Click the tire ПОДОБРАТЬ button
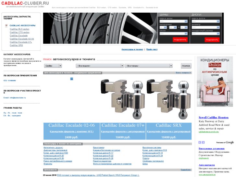The height and width of the screenshot is (177, 236). tap(180, 40)
